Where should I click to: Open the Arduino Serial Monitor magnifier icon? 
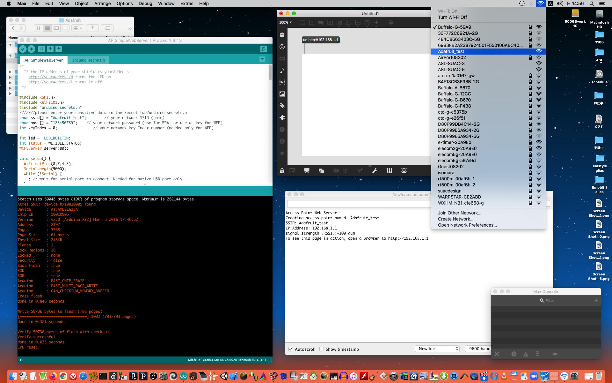(x=264, y=49)
